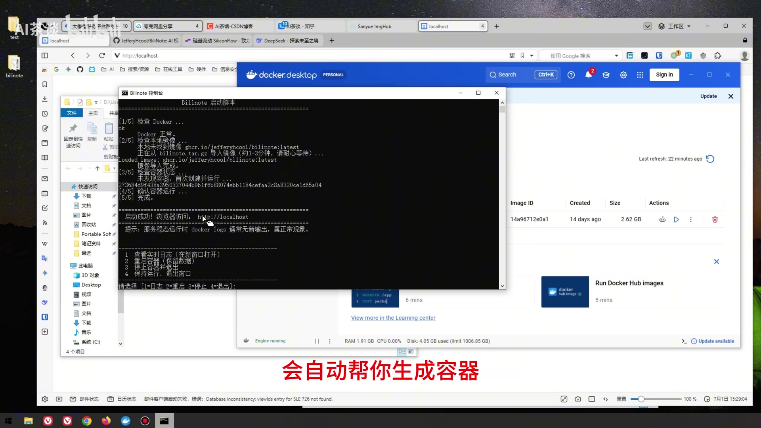Open the Vivaldi Notes side panel
761x428 pixels.
[45, 128]
